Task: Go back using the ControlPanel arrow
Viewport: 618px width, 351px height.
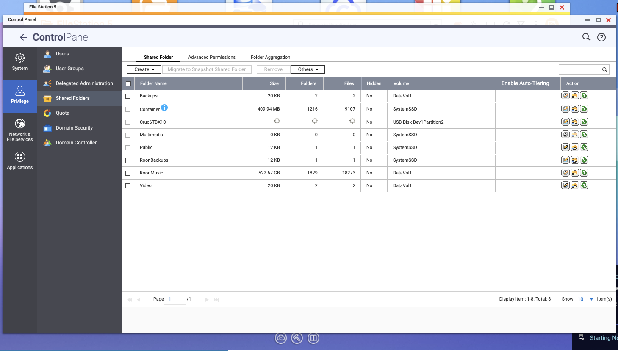Action: [23, 37]
